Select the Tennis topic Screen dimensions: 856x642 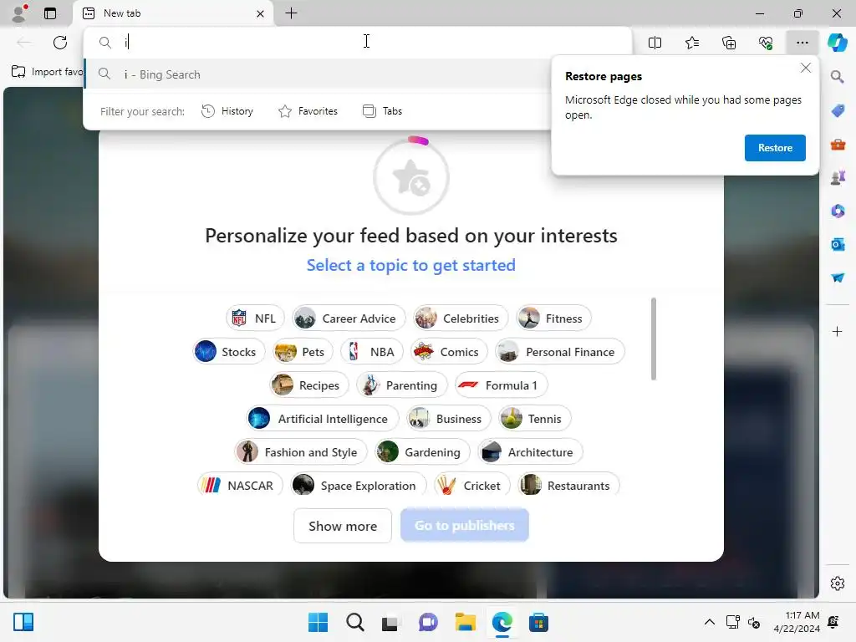pos(534,419)
